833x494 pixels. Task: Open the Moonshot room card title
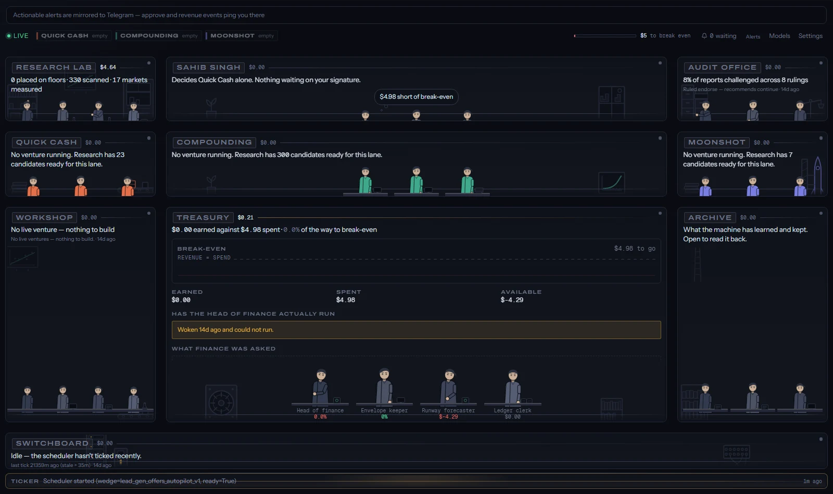[717, 142]
